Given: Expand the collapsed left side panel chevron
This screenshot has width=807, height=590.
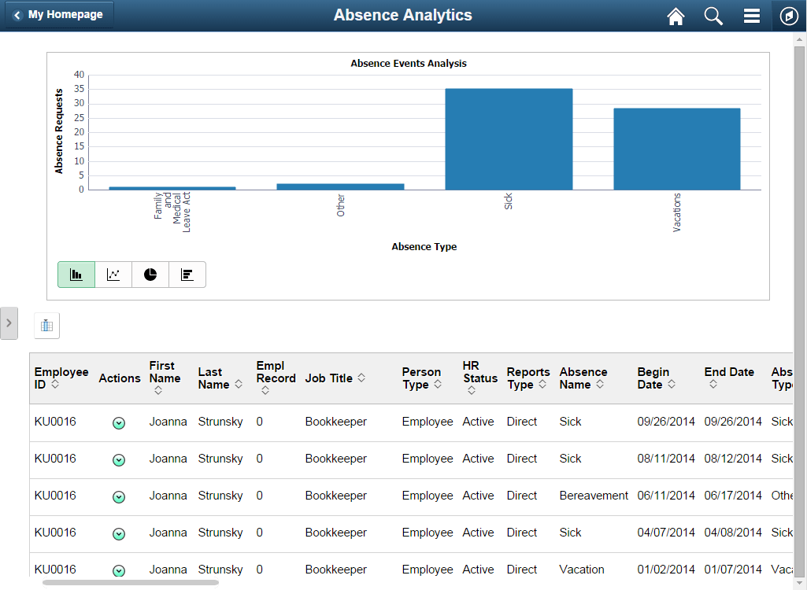Looking at the screenshot, I should [x=9, y=323].
